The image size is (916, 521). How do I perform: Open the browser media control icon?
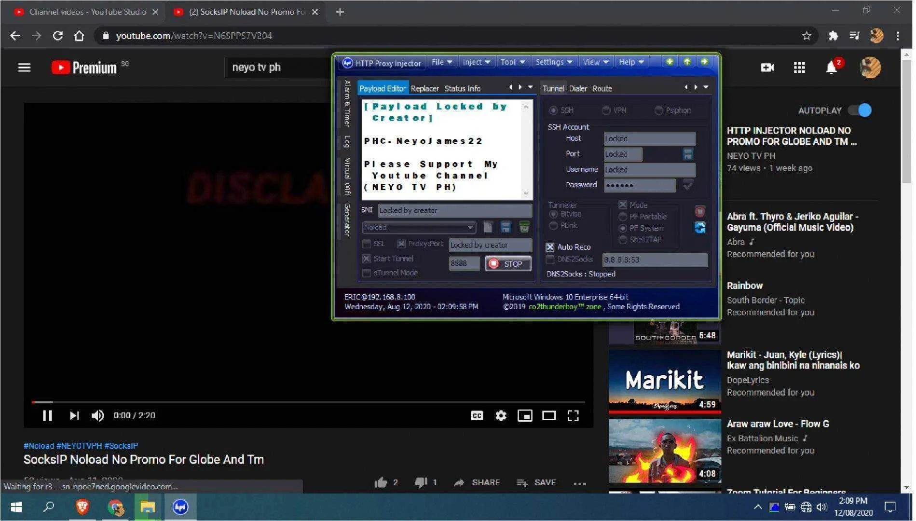[x=854, y=36]
